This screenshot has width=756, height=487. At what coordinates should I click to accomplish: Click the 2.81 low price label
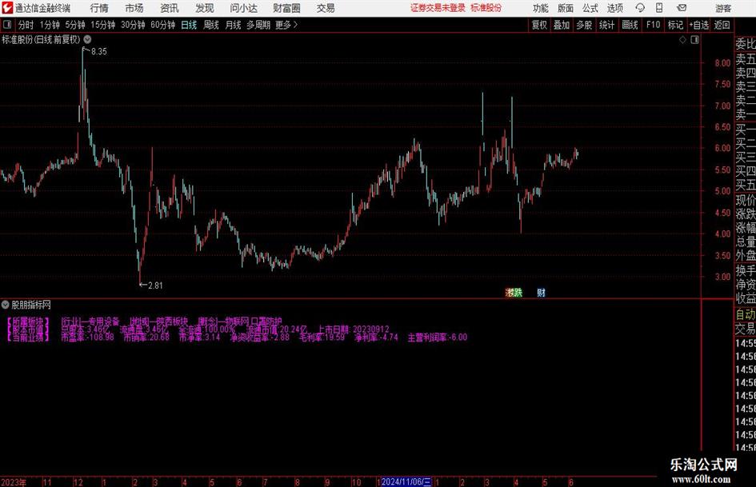point(155,285)
